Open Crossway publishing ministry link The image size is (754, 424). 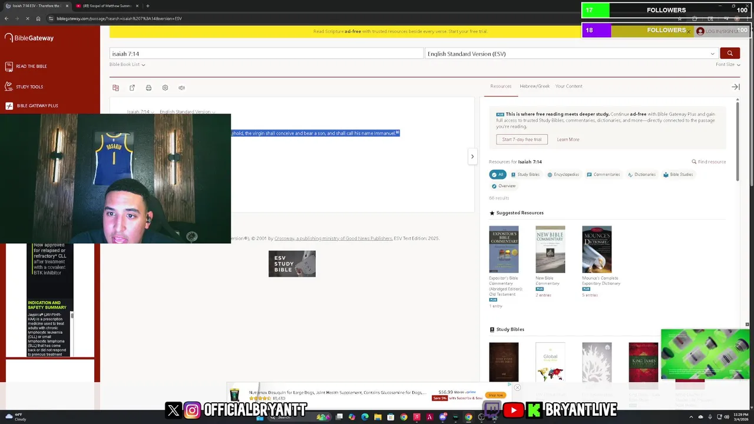[x=333, y=238]
